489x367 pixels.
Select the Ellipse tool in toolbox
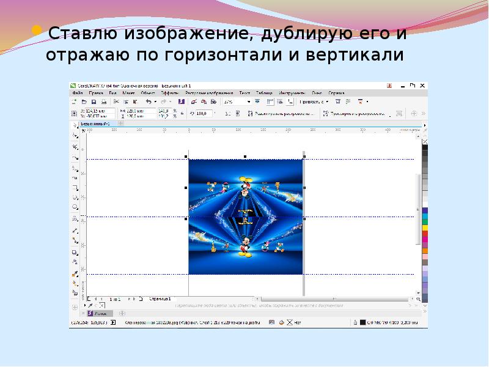[x=75, y=198]
